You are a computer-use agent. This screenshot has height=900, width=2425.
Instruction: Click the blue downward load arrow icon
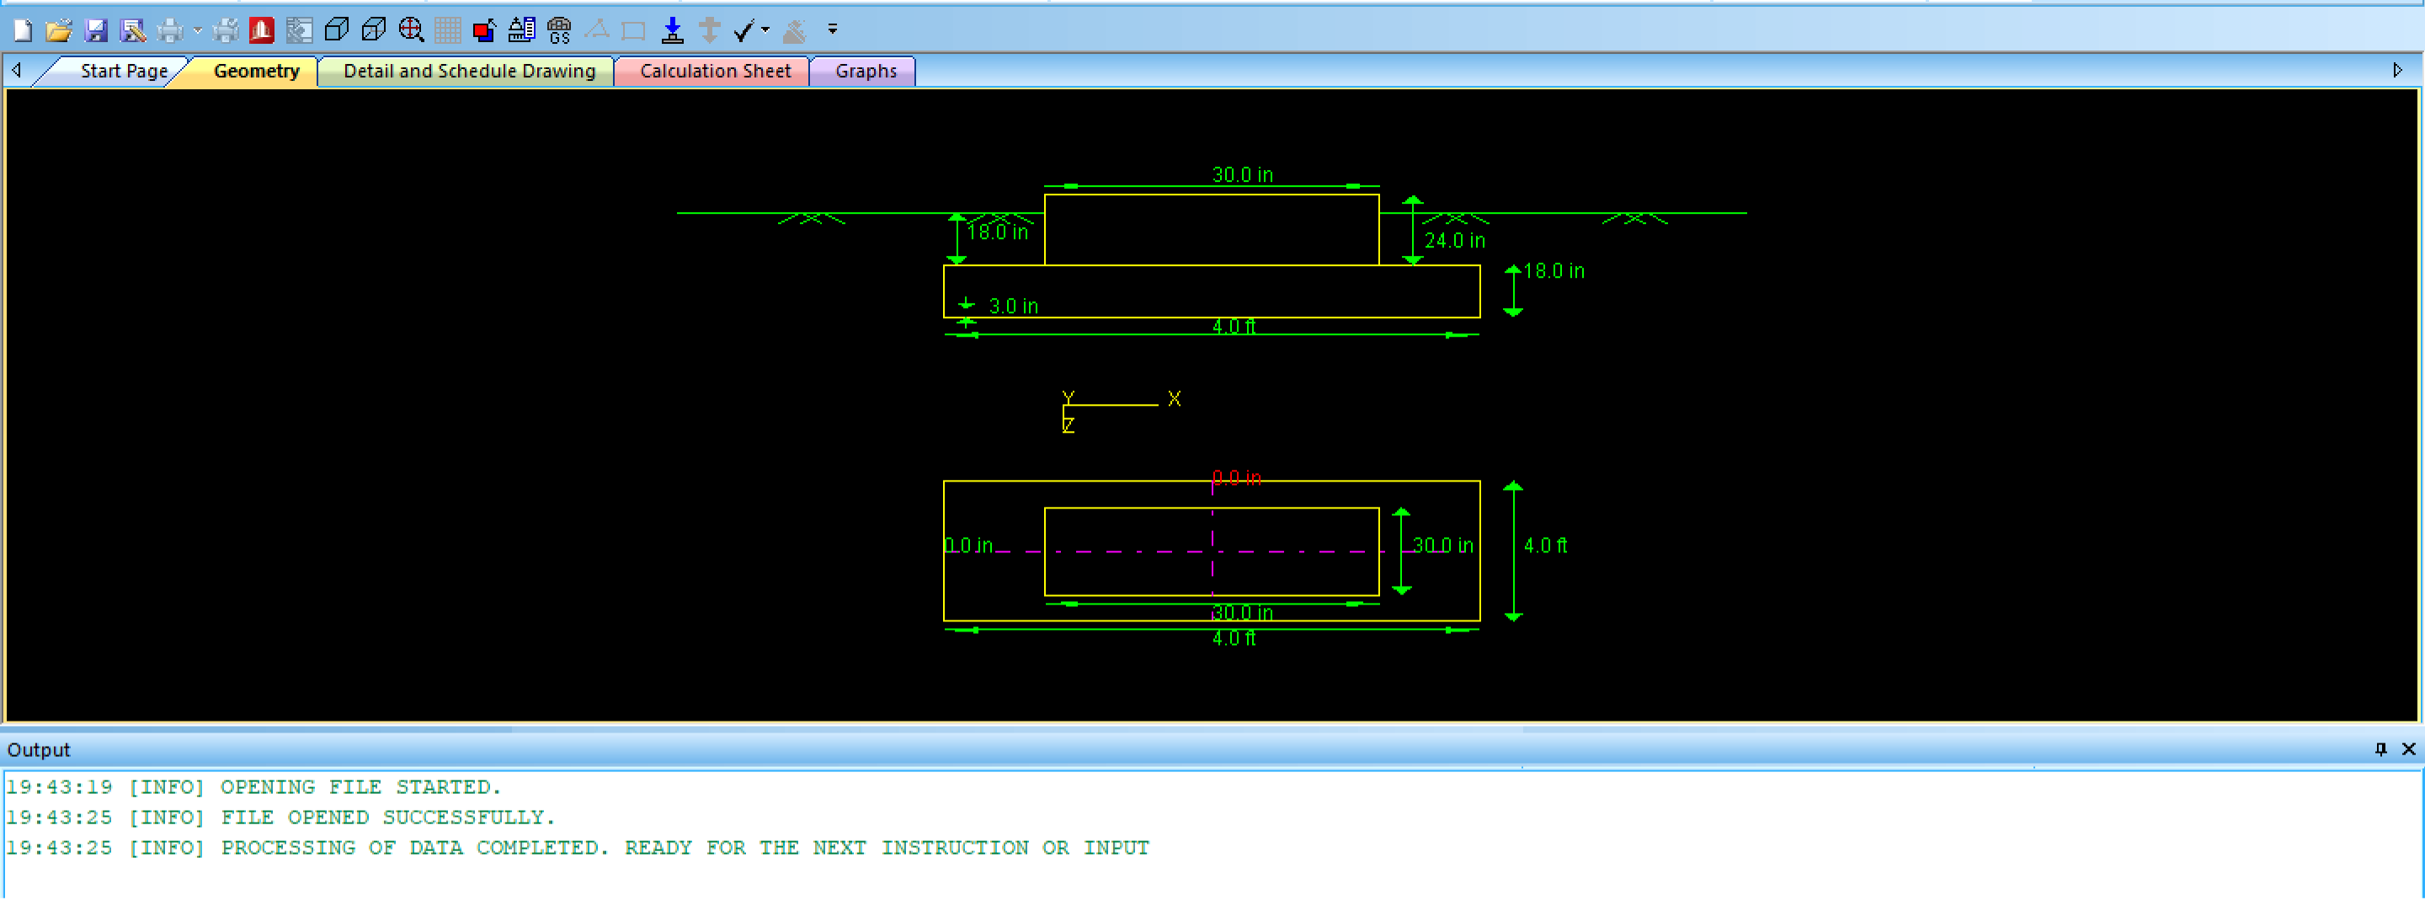click(x=672, y=31)
